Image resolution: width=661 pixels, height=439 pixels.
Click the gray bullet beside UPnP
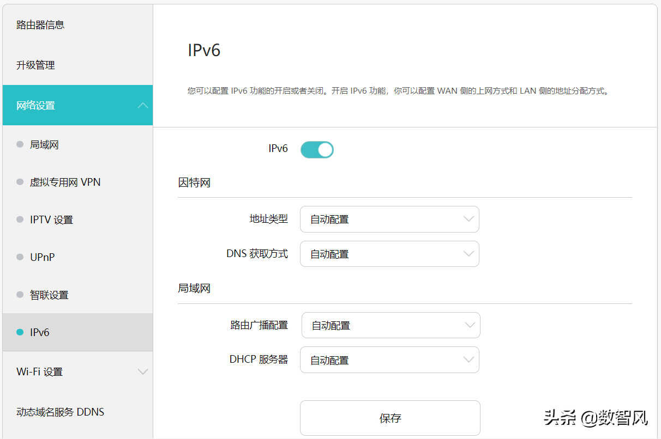(20, 257)
